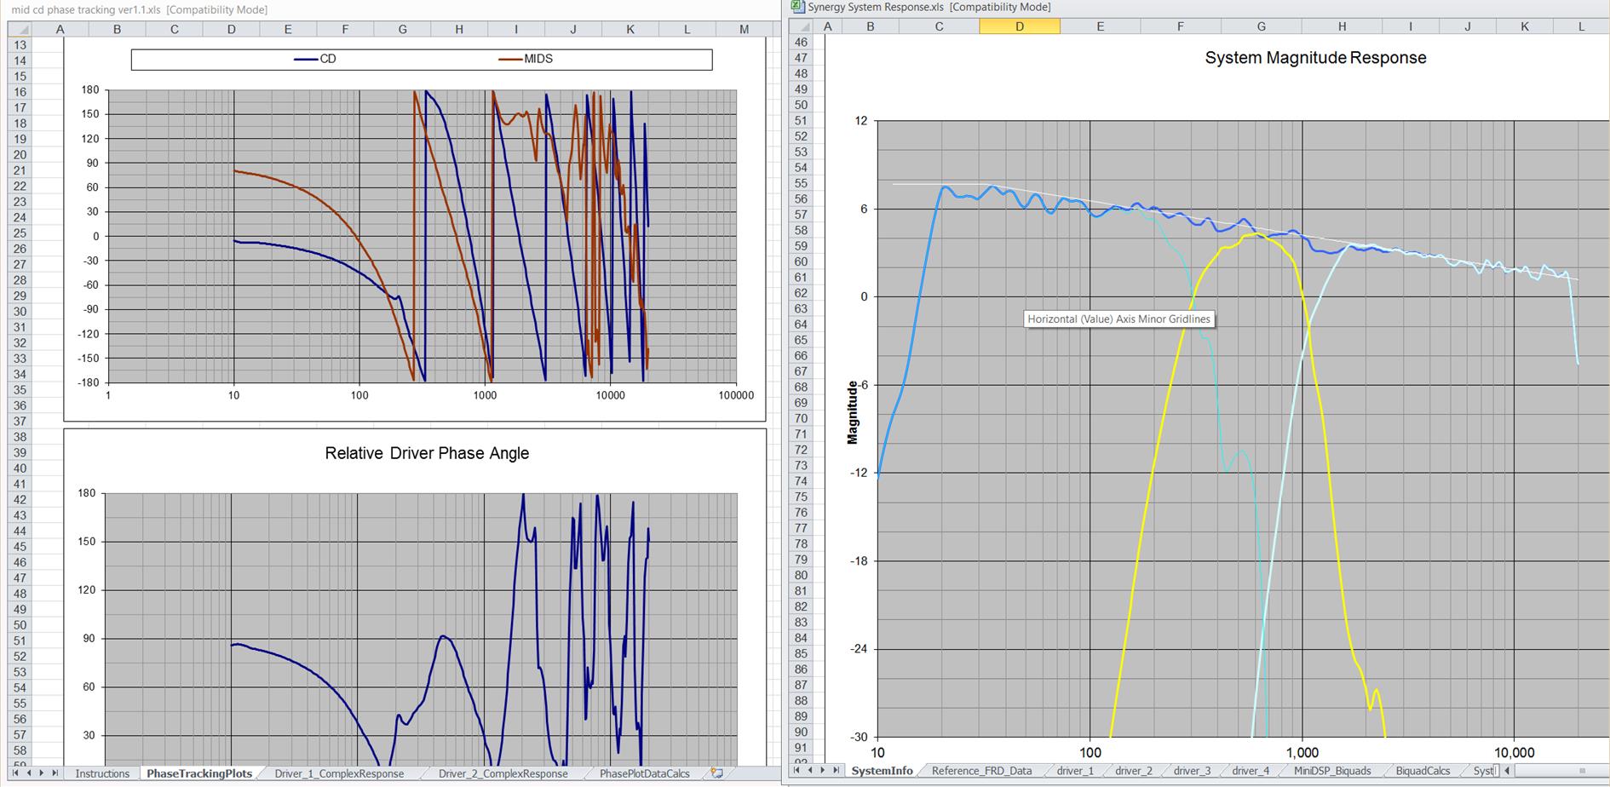
Task: Click vertical 'Magnitude' axis title
Action: click(x=853, y=412)
